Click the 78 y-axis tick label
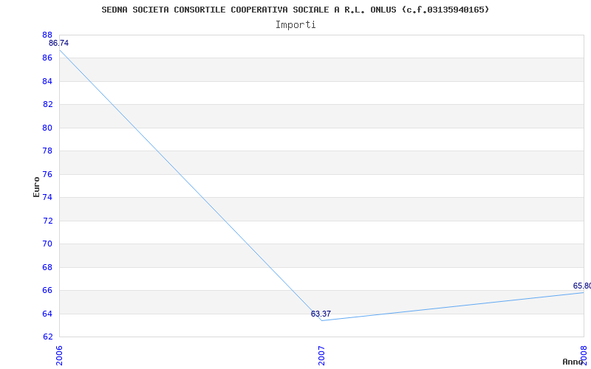Screen dimensions: 591x369 pos(47,151)
